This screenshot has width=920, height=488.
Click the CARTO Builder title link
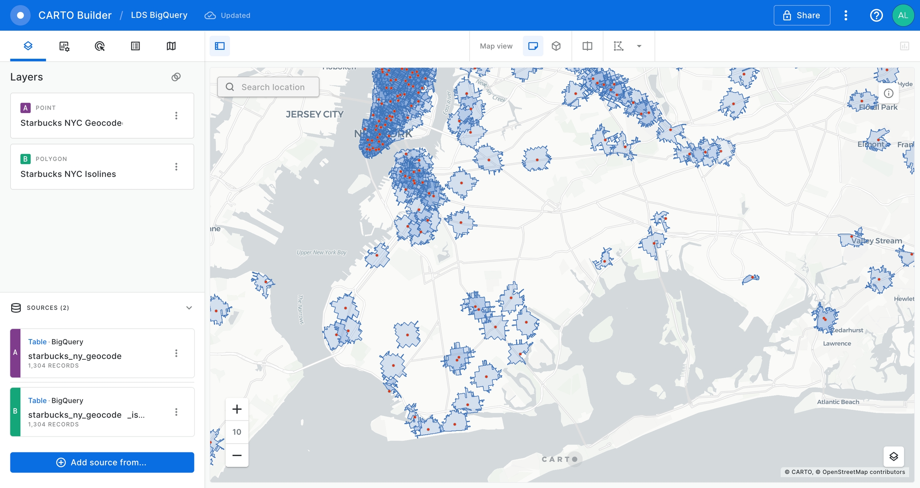click(x=75, y=15)
